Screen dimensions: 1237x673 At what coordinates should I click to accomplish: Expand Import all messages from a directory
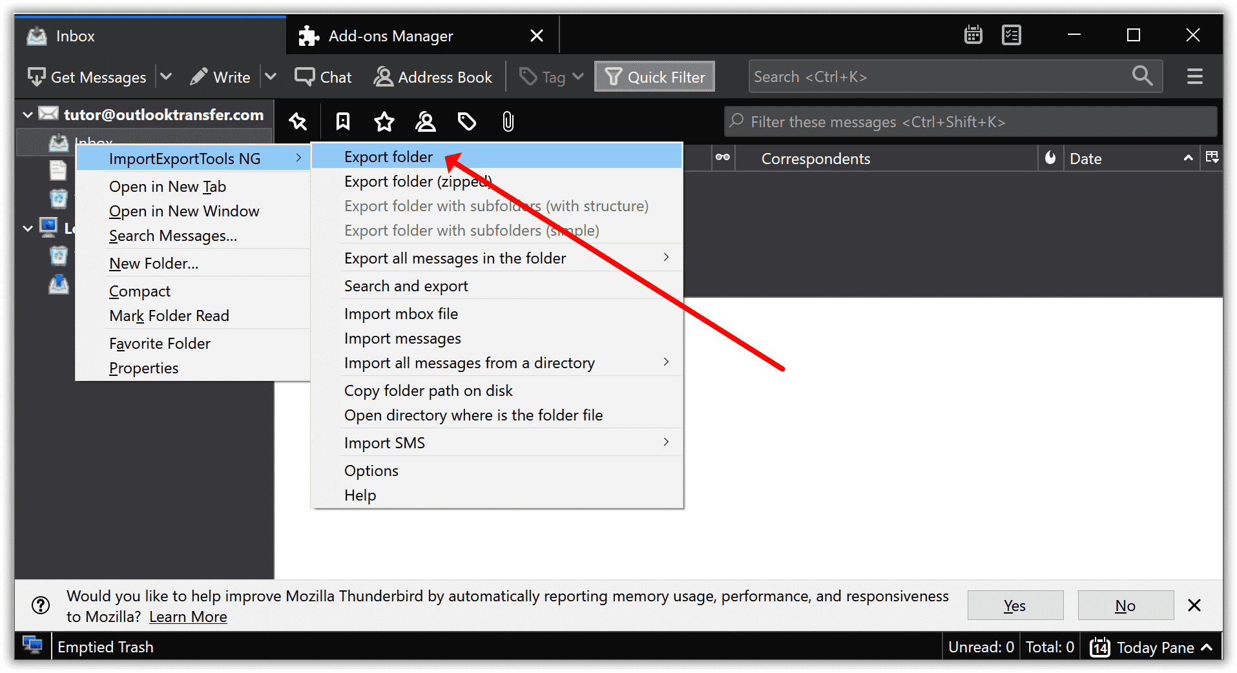pyautogui.click(x=497, y=363)
